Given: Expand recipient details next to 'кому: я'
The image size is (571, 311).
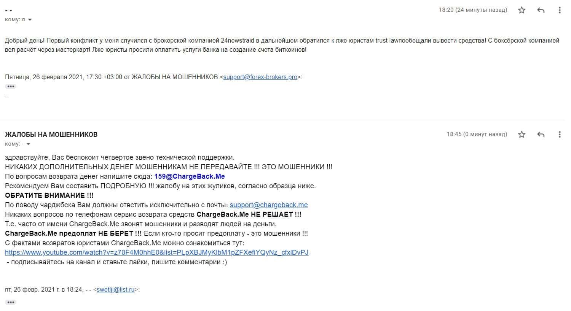Looking at the screenshot, I should click(x=30, y=20).
